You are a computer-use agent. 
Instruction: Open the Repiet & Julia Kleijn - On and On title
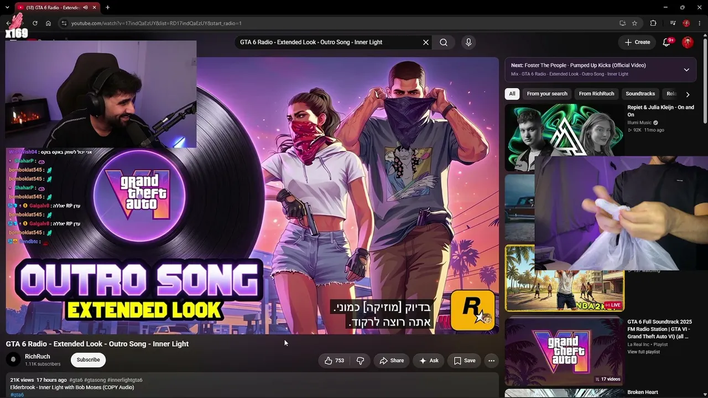coord(660,111)
